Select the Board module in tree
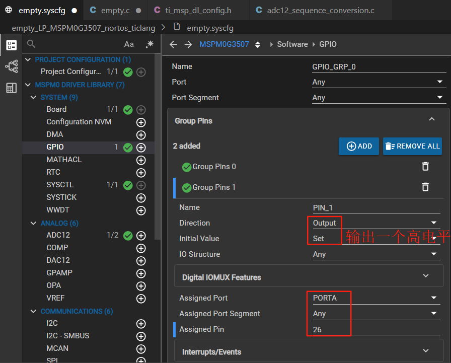The height and width of the screenshot is (363, 451). coord(56,109)
